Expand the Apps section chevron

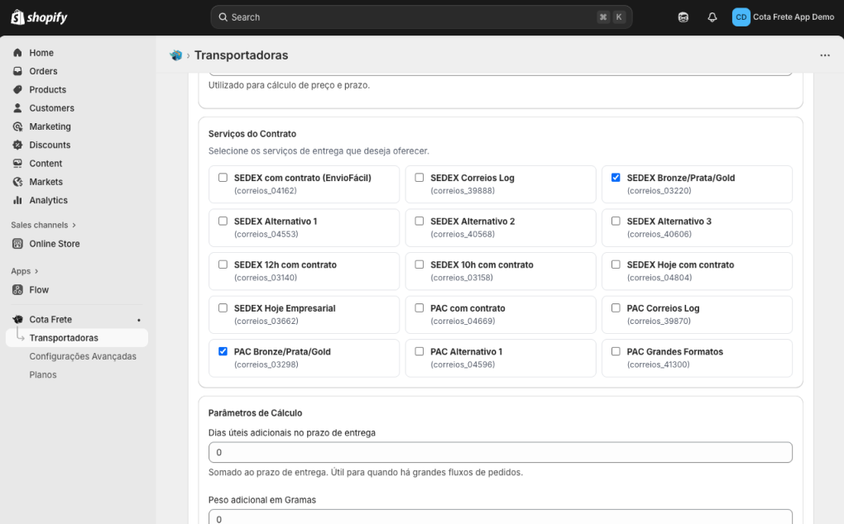(36, 271)
